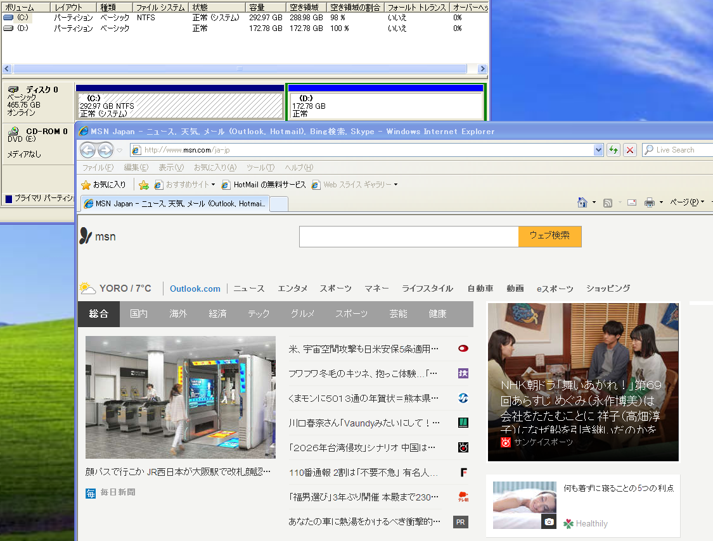Viewport: 713px width, 541px height.
Task: Open the ヘルプ(H) menu
Action: [299, 168]
